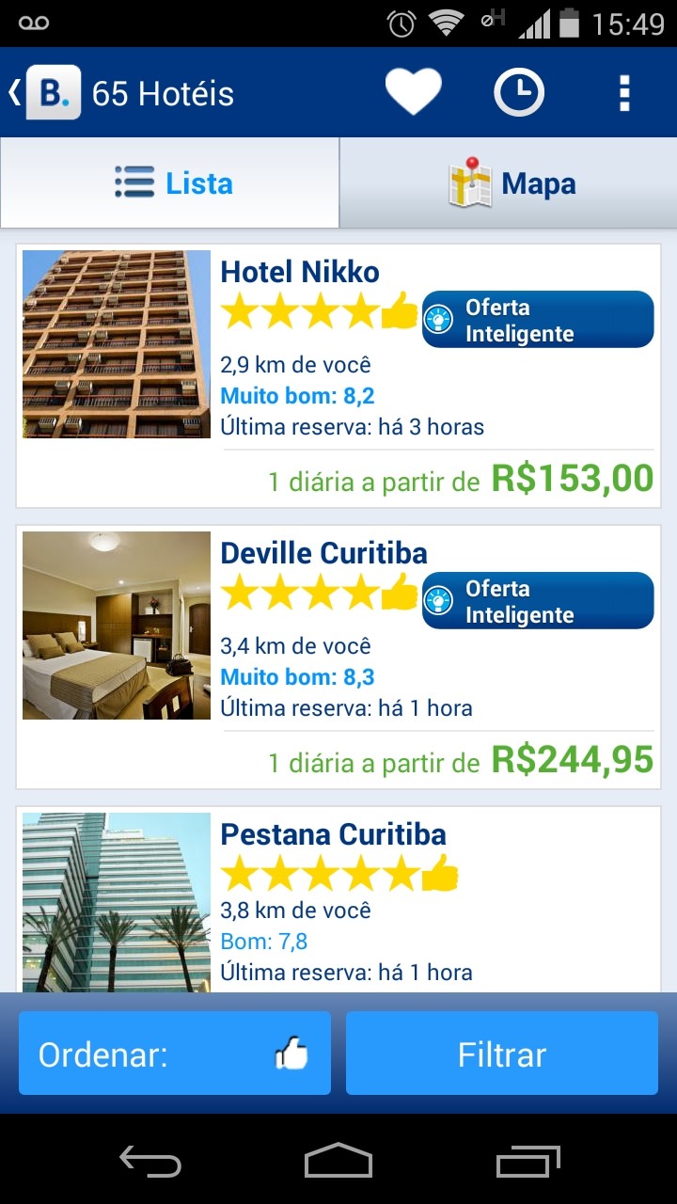Screen dimensions: 677x1204
Task: Tap the Pestana Curitiba hotel name
Action: pos(333,834)
